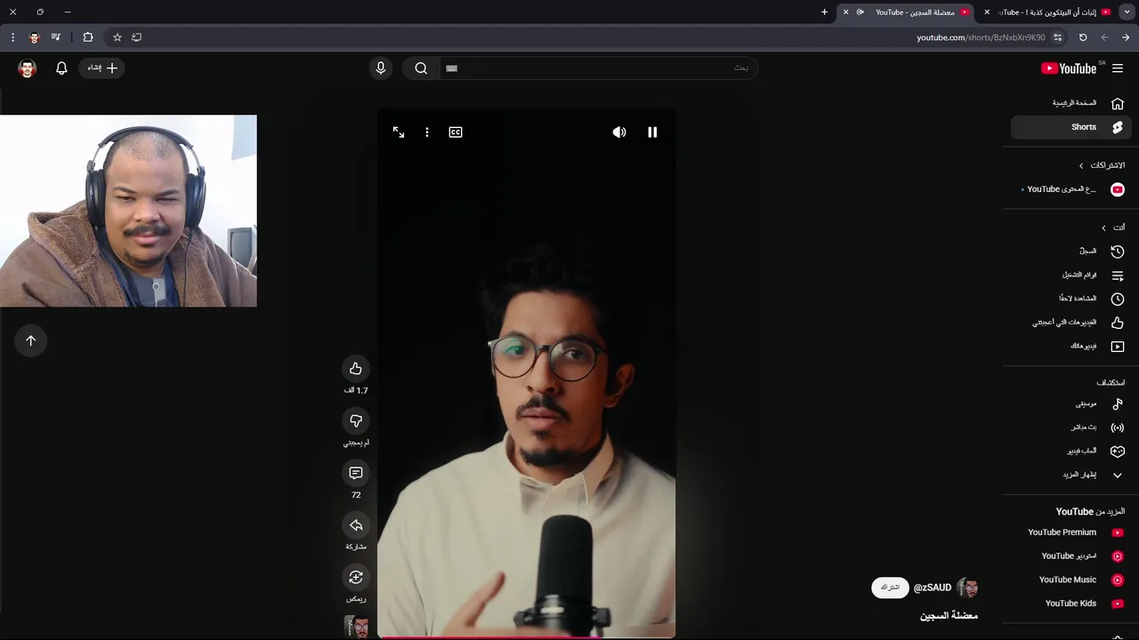Open Chrome media control icon
This screenshot has width=1139, height=640.
[x=56, y=37]
